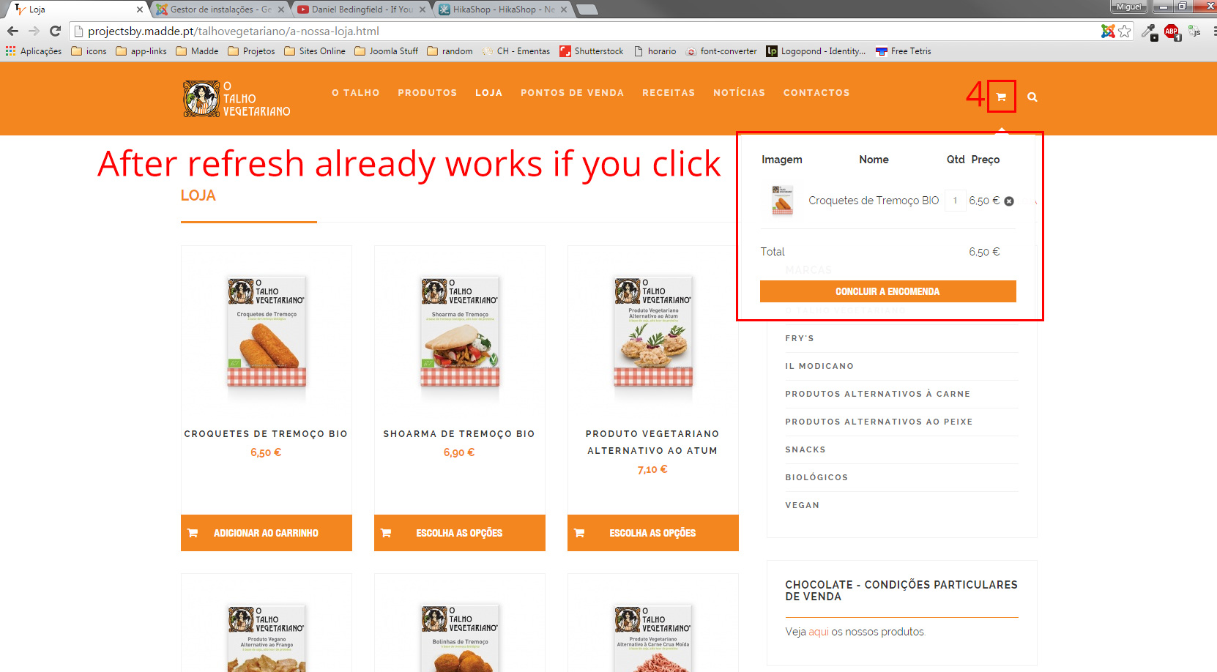This screenshot has height=672, width=1217.
Task: Click the Joomla extension icon in toolbar
Action: tap(1108, 31)
